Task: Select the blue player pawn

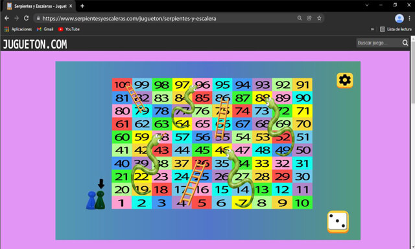Action: (91, 200)
